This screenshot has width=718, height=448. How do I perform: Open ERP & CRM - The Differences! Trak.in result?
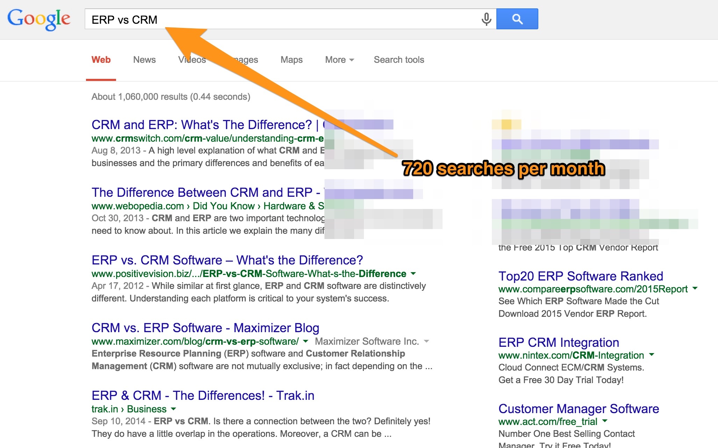(203, 396)
